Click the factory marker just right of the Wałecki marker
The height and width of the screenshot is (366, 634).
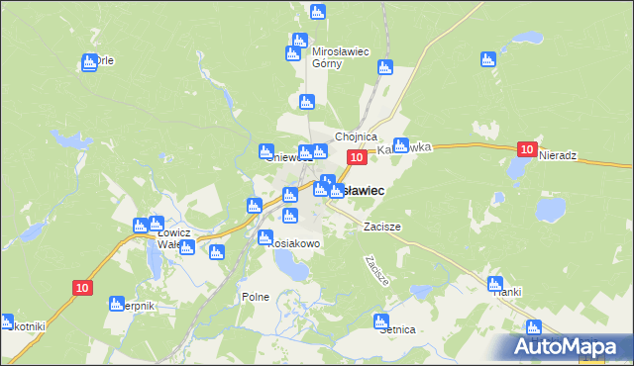point(217,252)
